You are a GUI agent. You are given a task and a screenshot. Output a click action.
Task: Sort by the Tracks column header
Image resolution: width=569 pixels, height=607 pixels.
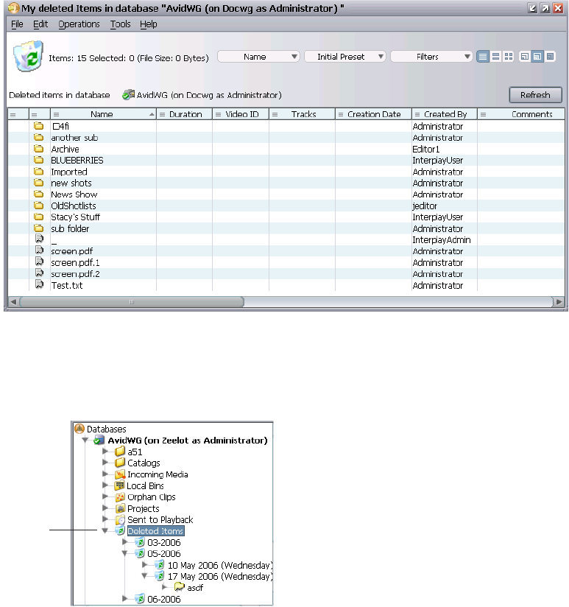click(x=303, y=114)
